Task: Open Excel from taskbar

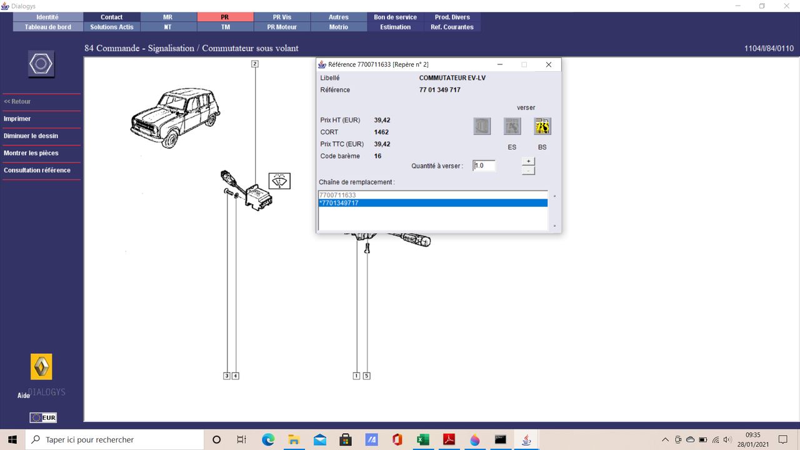Action: (422, 439)
